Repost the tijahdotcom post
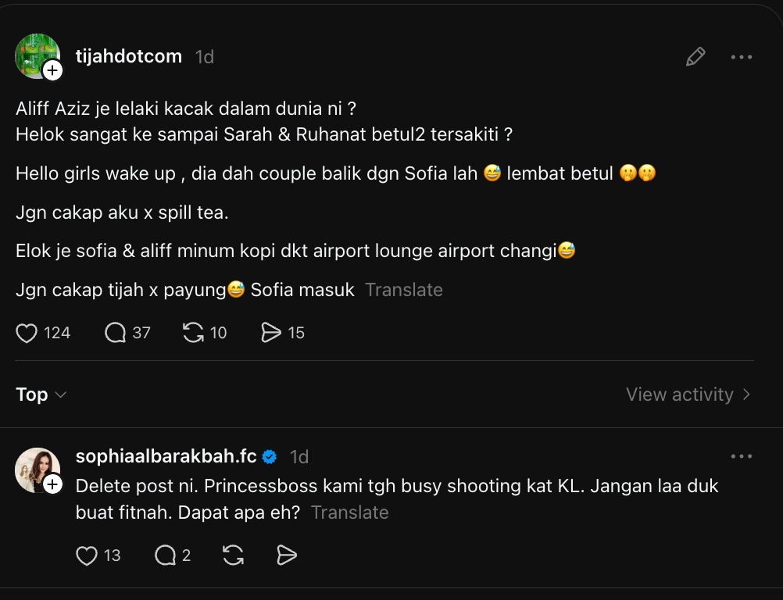Image resolution: width=783 pixels, height=600 pixels. click(x=193, y=334)
